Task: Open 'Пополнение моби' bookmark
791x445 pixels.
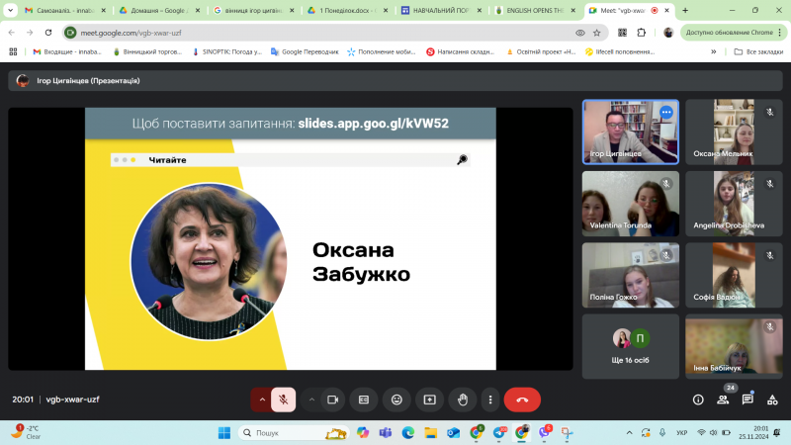Action: [382, 51]
